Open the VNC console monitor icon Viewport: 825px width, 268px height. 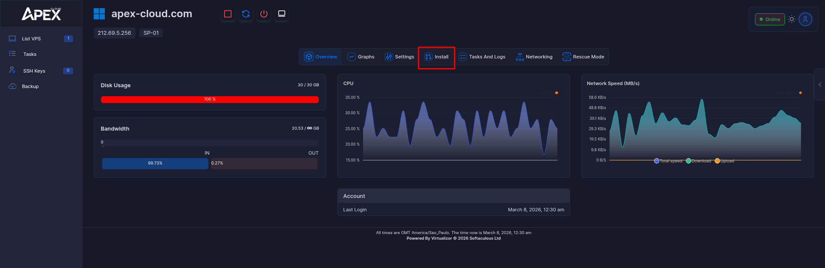[x=281, y=14]
